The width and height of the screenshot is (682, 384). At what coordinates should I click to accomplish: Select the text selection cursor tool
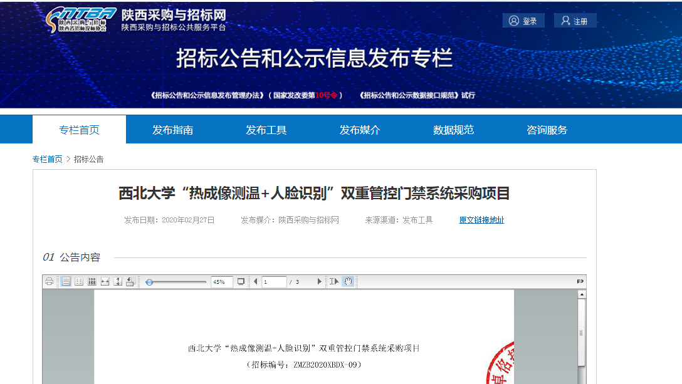click(333, 282)
